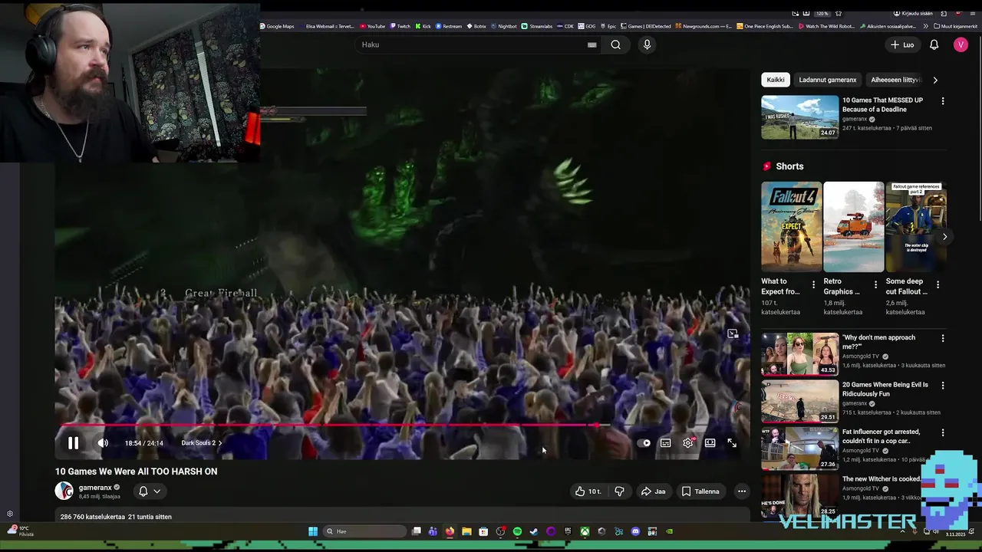
Task: Pause the video with the pause button
Action: coord(73,443)
